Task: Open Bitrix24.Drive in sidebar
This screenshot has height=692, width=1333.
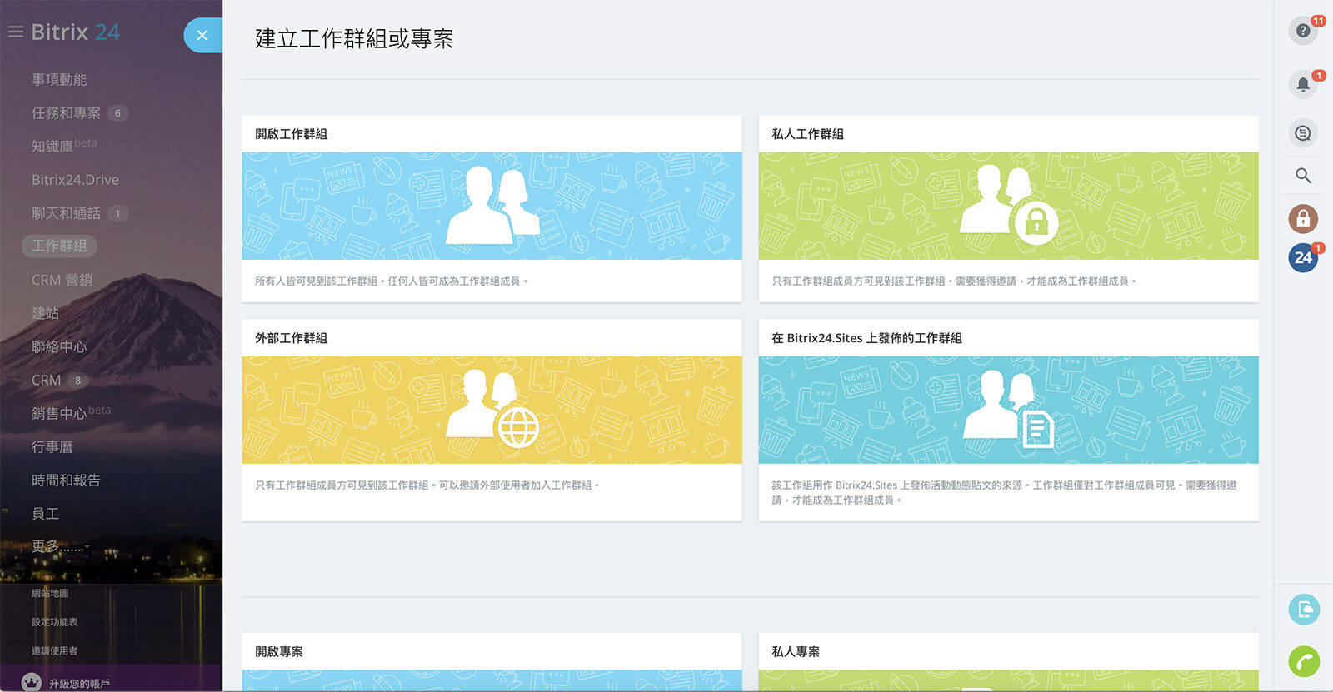Action: 75,179
